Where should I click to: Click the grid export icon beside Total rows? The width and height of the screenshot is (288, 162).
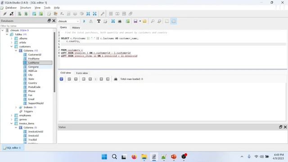tap(116, 79)
